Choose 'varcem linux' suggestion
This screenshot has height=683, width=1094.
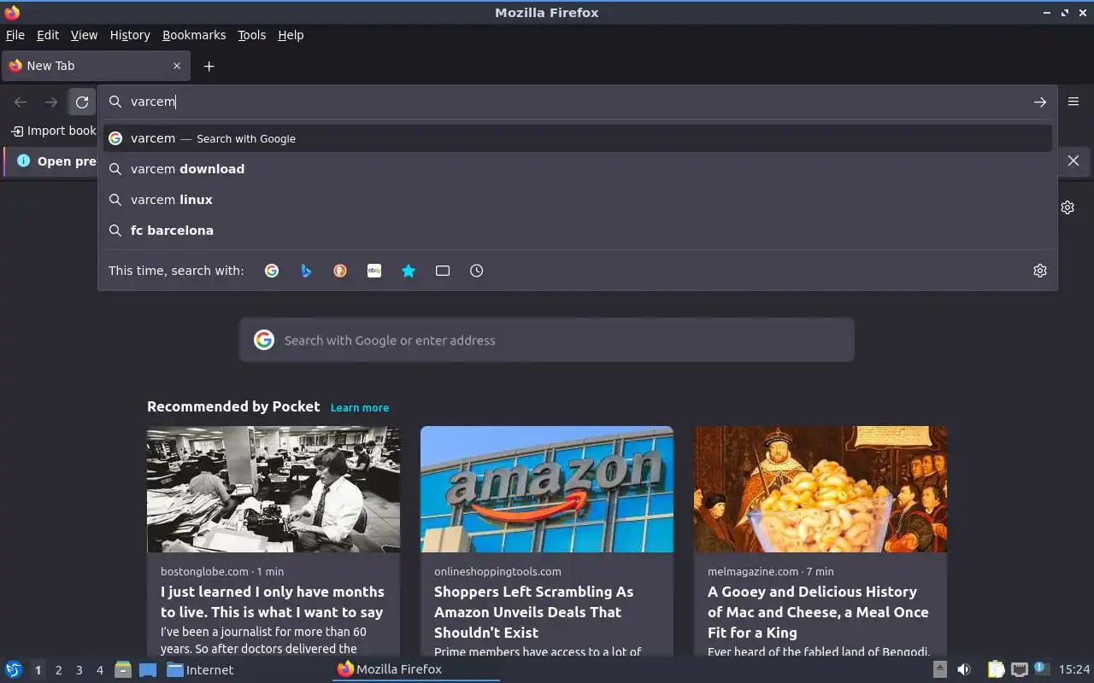578,200
